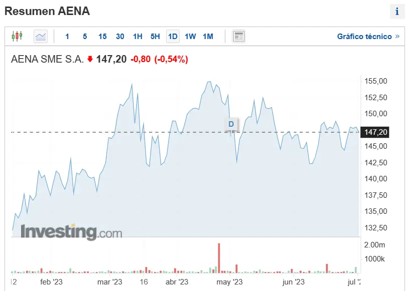Click the AENA SME S.A. instrument name
The width and height of the screenshot is (406, 291).
pyautogui.click(x=47, y=59)
